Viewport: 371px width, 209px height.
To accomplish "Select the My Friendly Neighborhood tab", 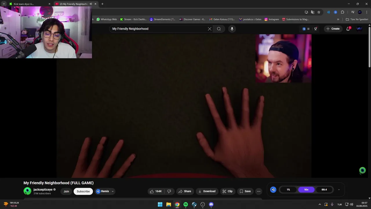I will 75,4.
